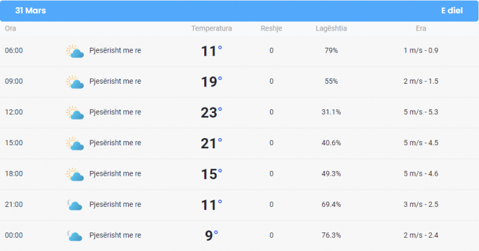Click Pjesërisht me re text at 18:00
Screen dimensions: 479x251
[115, 174]
